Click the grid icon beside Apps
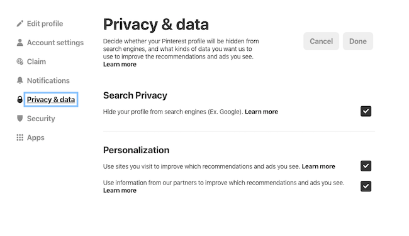 [x=20, y=137]
